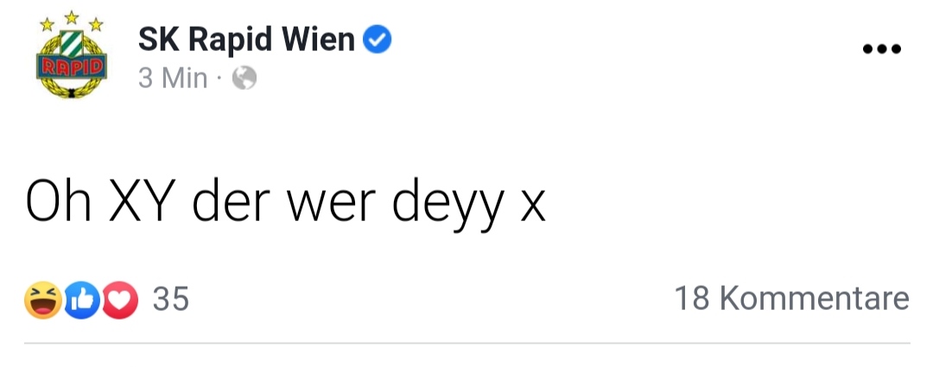This screenshot has width=933, height=367.
Task: Click the divider line below the reactions
Action: pos(466,343)
